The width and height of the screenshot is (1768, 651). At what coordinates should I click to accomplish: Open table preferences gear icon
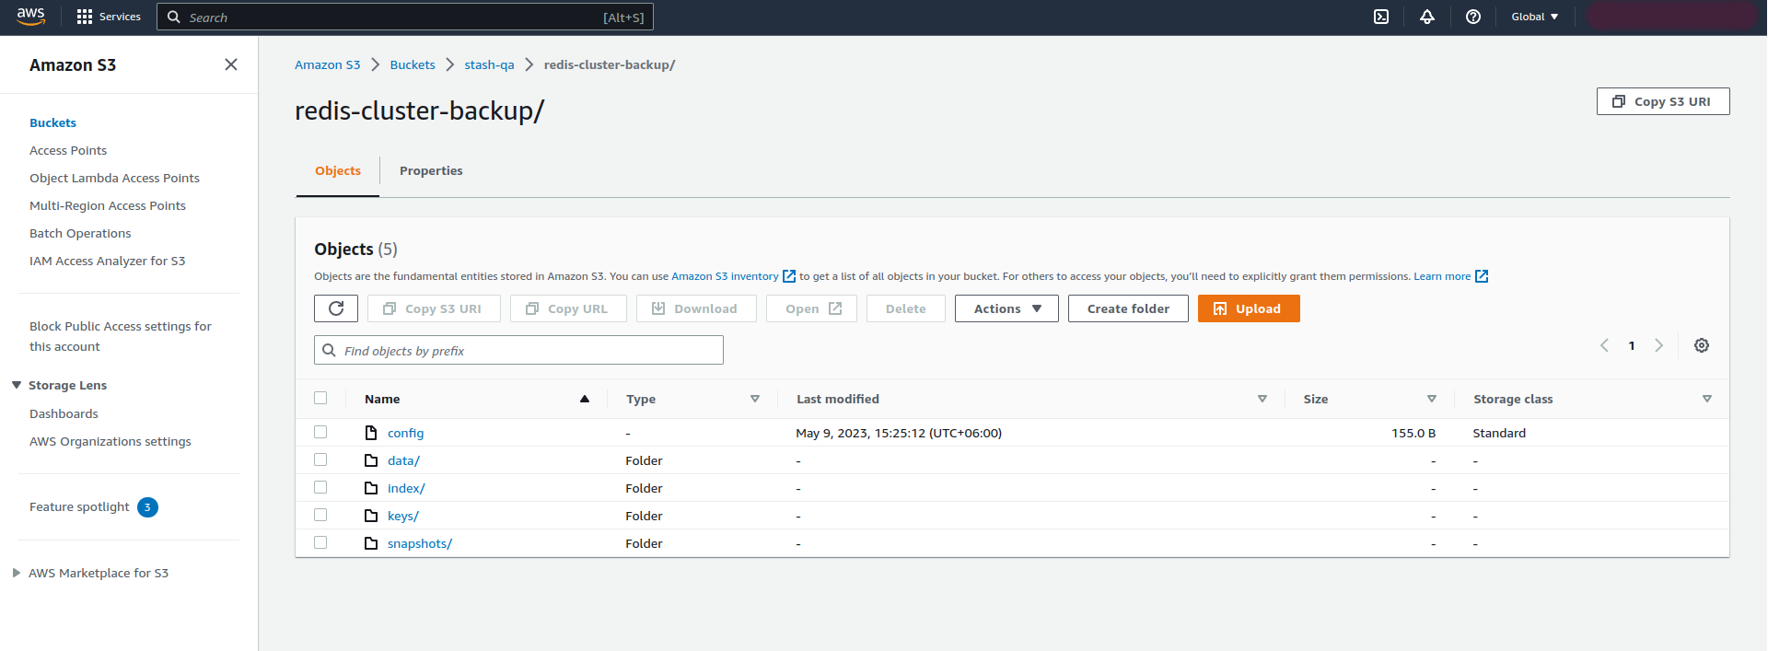1702,345
